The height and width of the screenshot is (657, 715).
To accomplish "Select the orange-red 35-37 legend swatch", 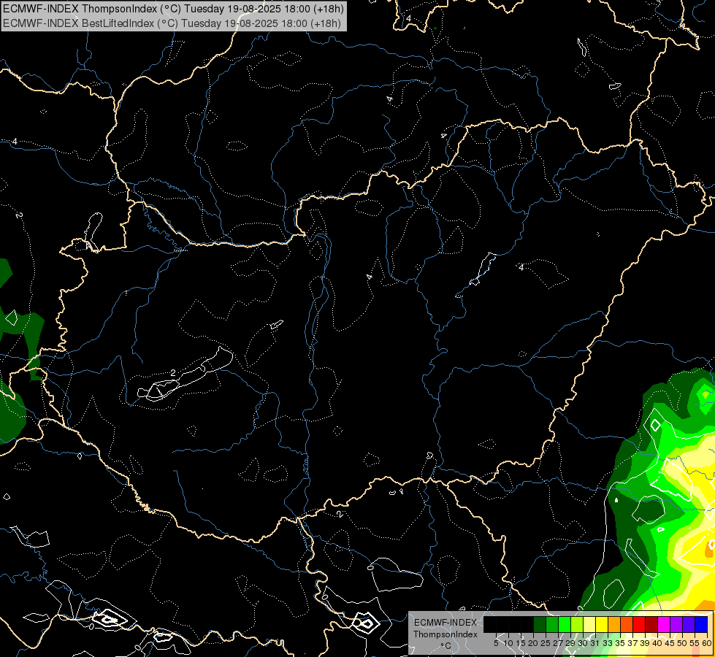I will pos(627,624).
